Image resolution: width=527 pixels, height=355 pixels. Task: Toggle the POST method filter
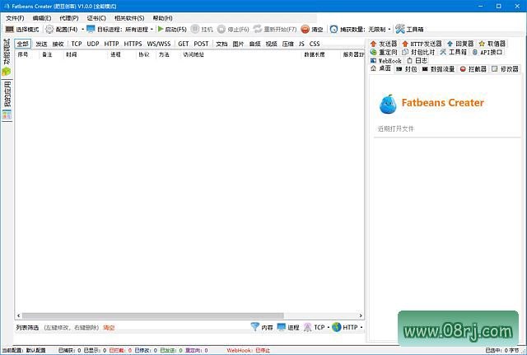pyautogui.click(x=201, y=44)
